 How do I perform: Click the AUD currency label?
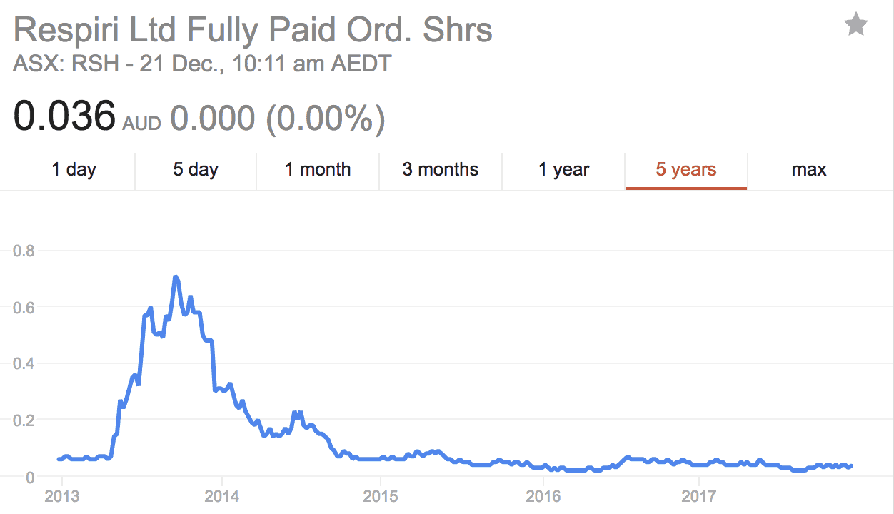coord(141,124)
